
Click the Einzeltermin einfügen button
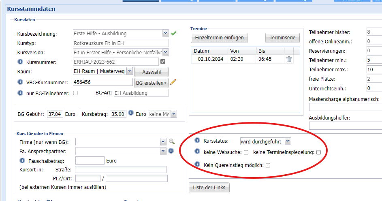click(219, 38)
